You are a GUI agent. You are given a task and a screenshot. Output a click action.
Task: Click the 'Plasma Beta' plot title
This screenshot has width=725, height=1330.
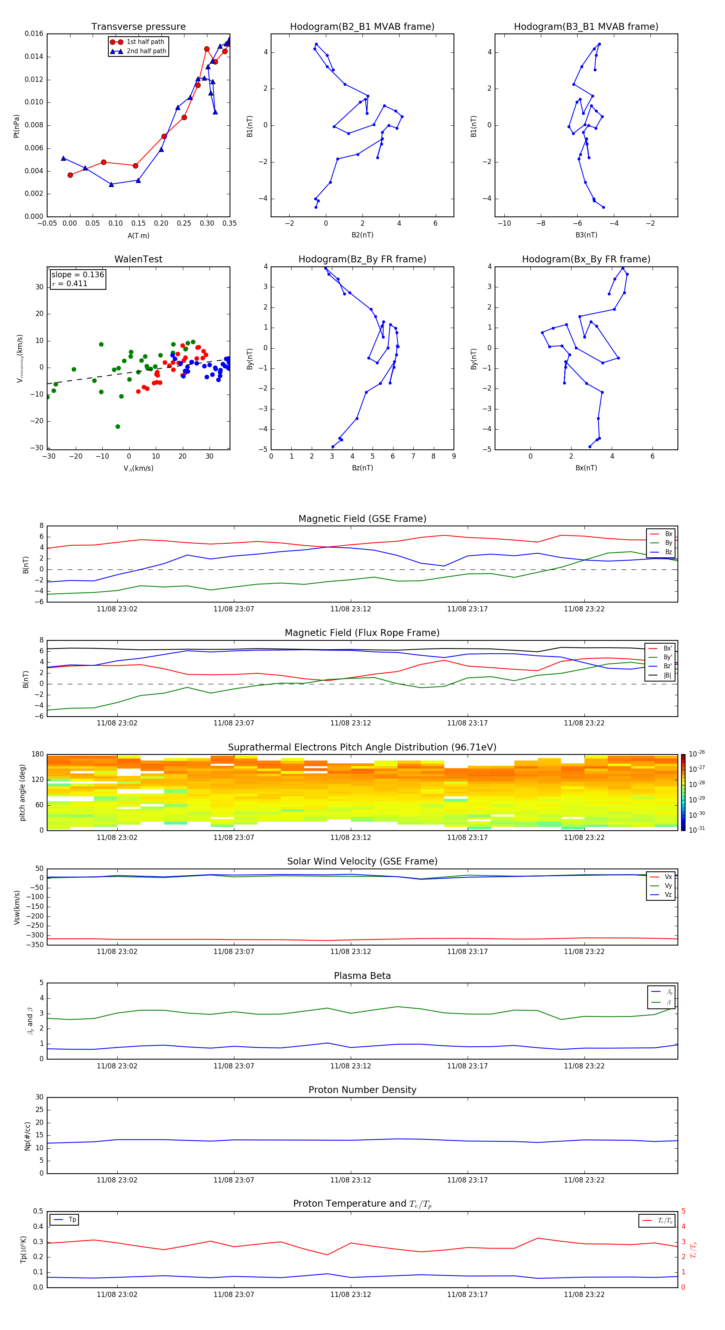pyautogui.click(x=362, y=976)
